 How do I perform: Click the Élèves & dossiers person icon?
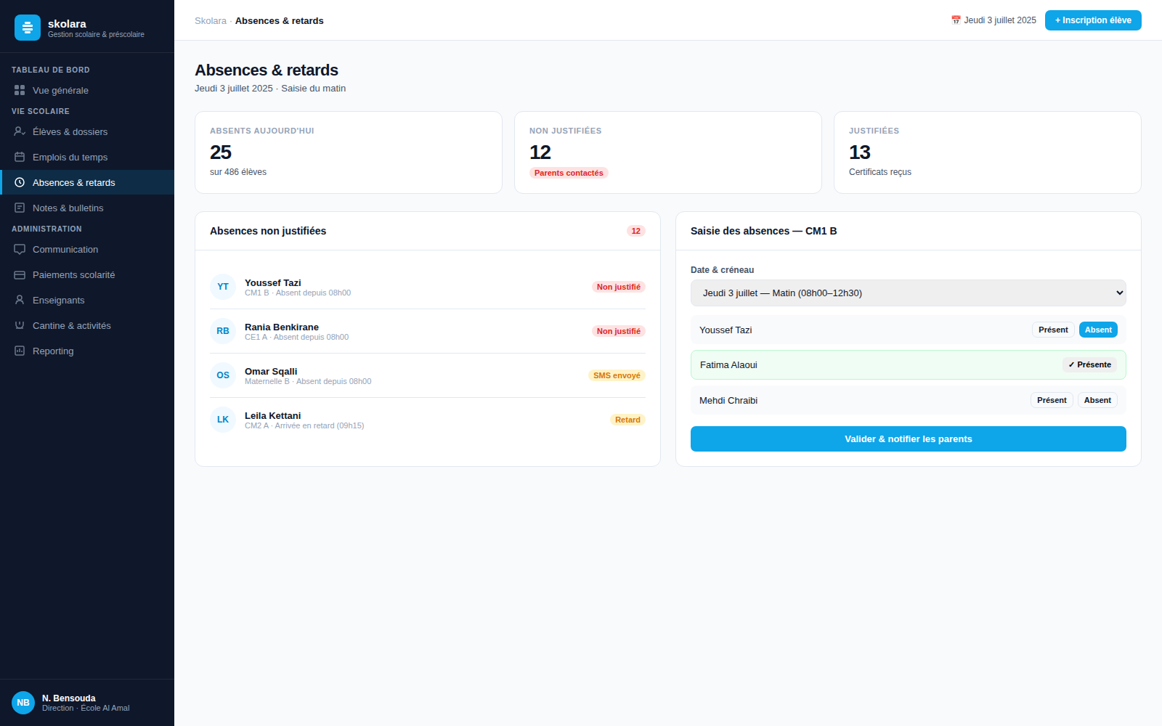click(20, 131)
